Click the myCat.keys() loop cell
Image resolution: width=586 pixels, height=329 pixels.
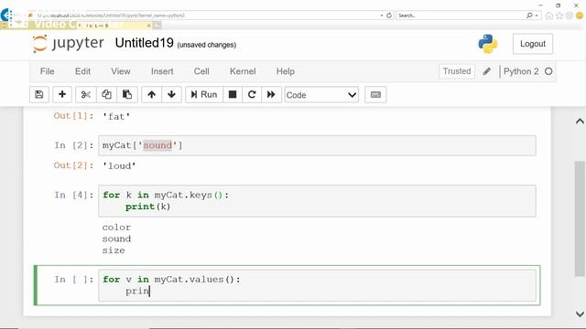pos(317,201)
